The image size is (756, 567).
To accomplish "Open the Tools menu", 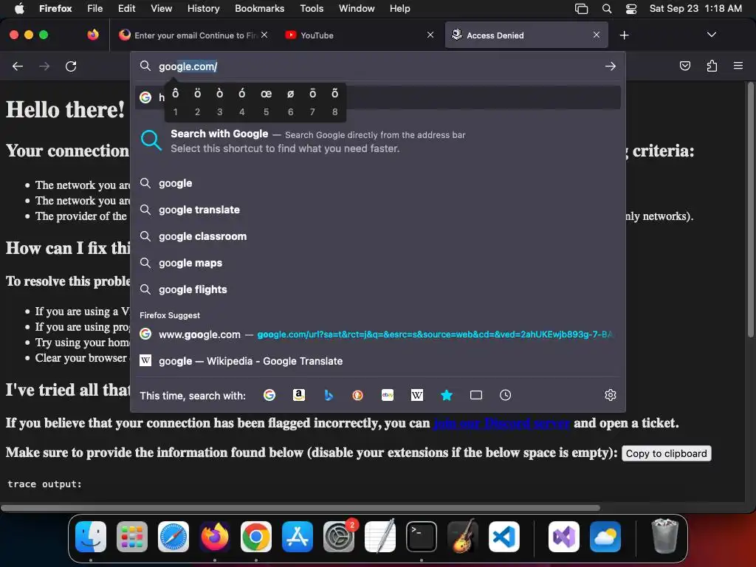I will pyautogui.click(x=312, y=8).
